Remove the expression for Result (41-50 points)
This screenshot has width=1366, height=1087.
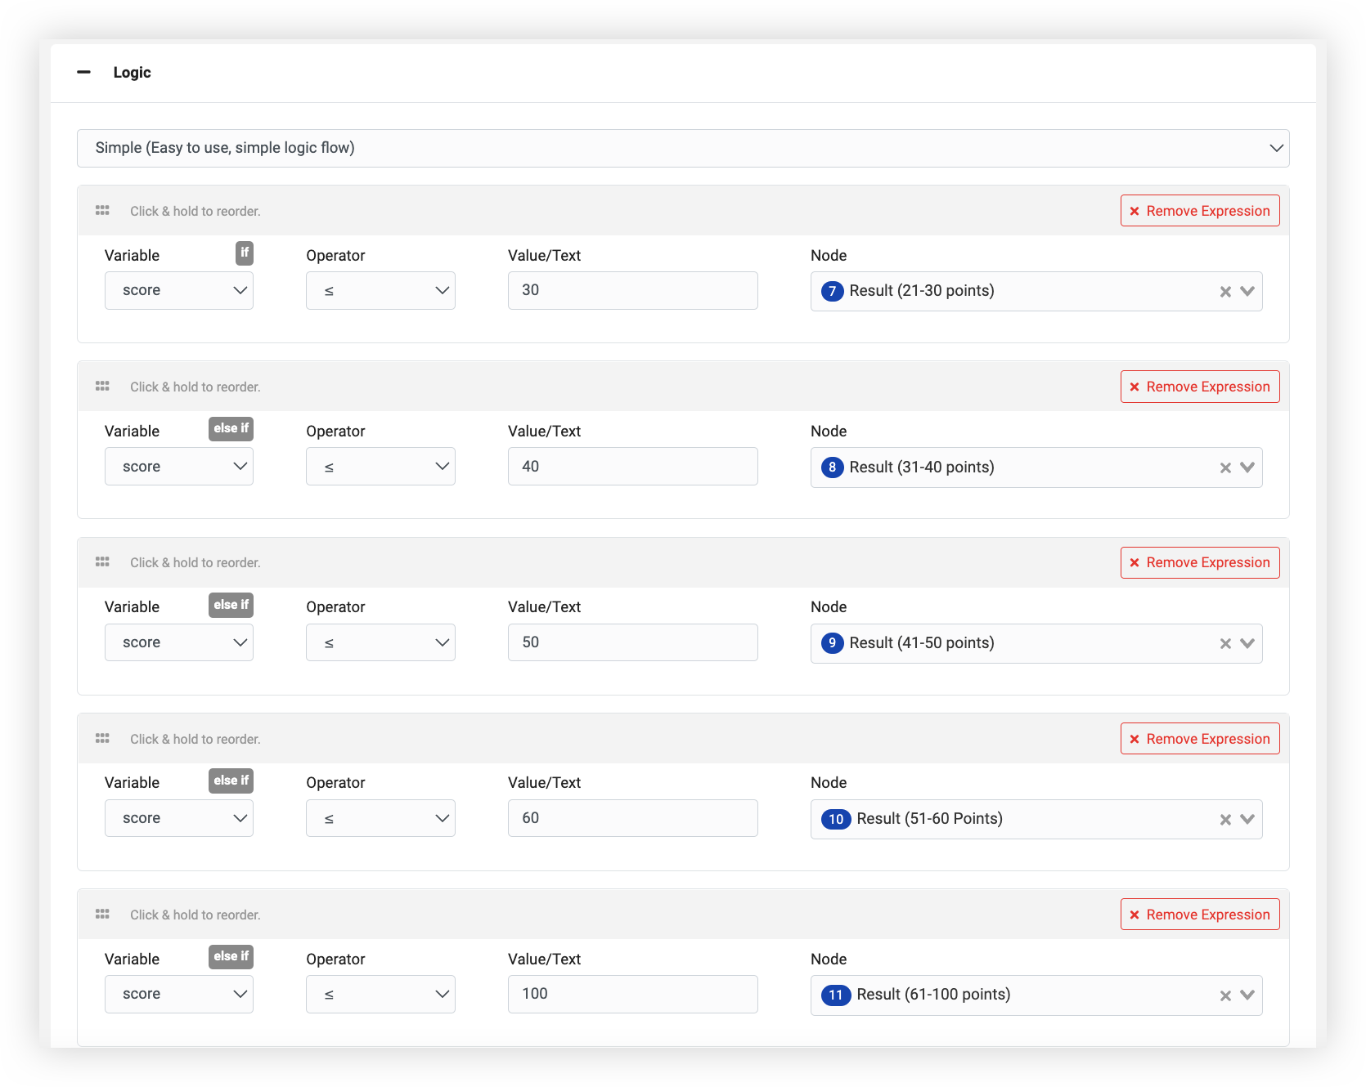[x=1200, y=562]
